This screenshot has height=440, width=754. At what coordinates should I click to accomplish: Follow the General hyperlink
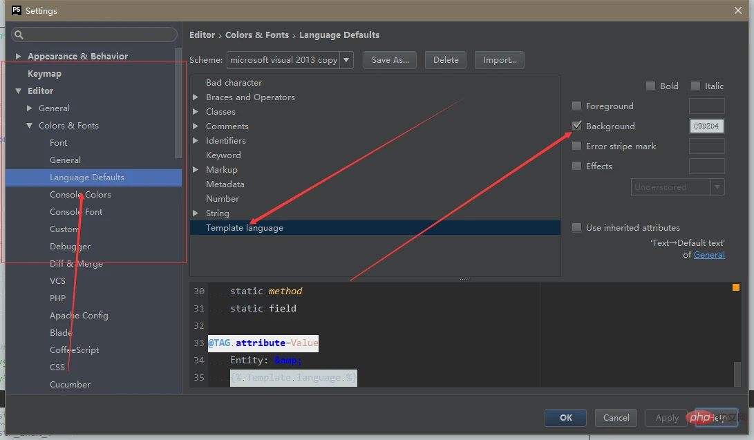coord(709,254)
